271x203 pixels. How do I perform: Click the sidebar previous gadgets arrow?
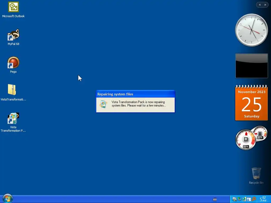click(x=260, y=5)
